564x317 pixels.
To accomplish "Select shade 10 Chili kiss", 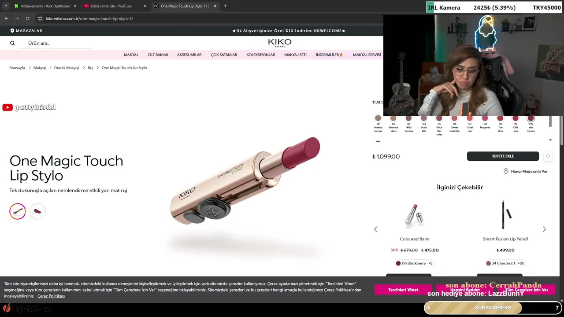I will pyautogui.click(x=516, y=118).
